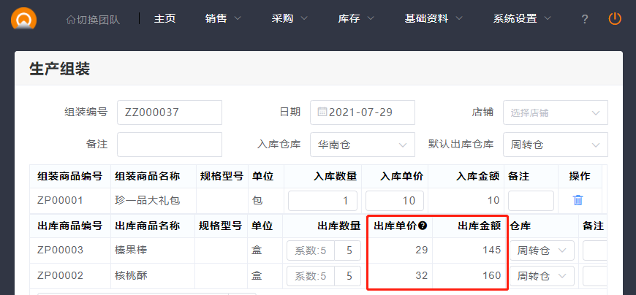Open the 库存 inventory menu

[x=356, y=19]
